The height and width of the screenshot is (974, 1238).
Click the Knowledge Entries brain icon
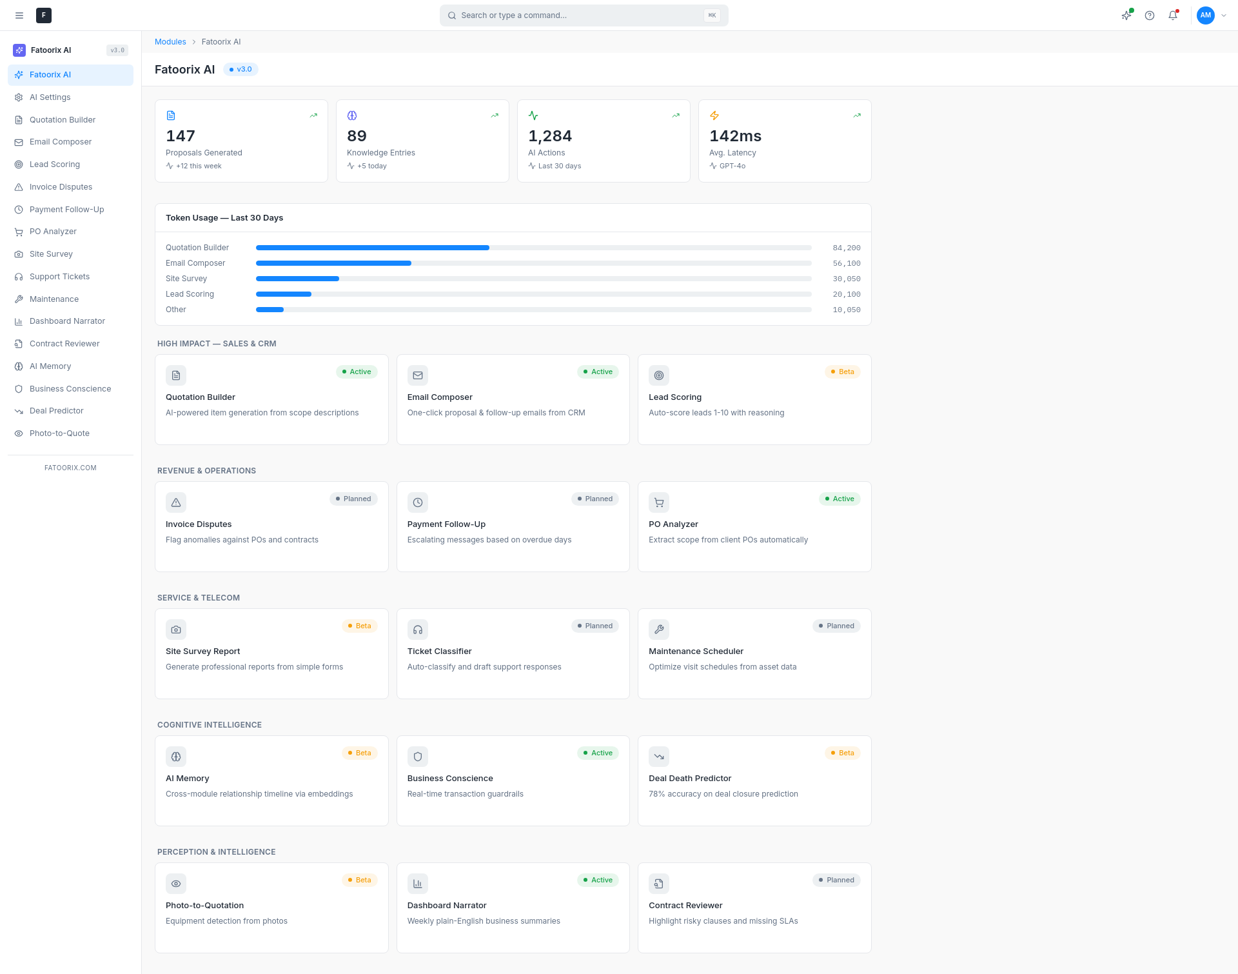352,115
